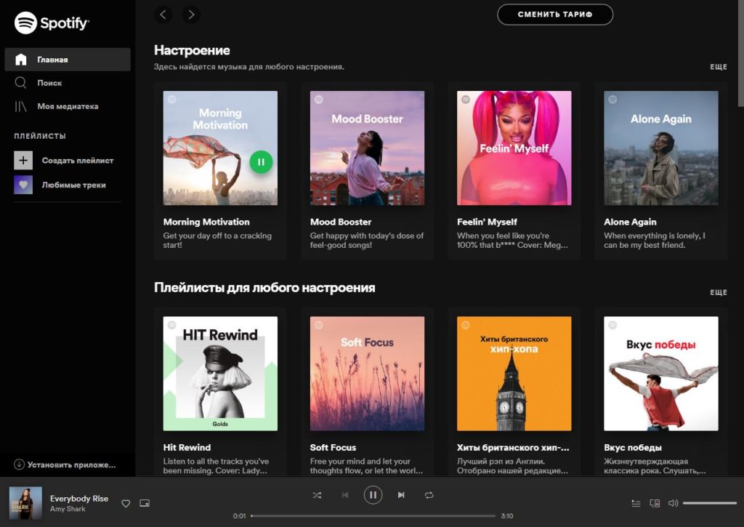744x527 pixels.
Task: Show more Плейлисты для любого настроения (ЕЩЕ)
Action: tap(719, 292)
